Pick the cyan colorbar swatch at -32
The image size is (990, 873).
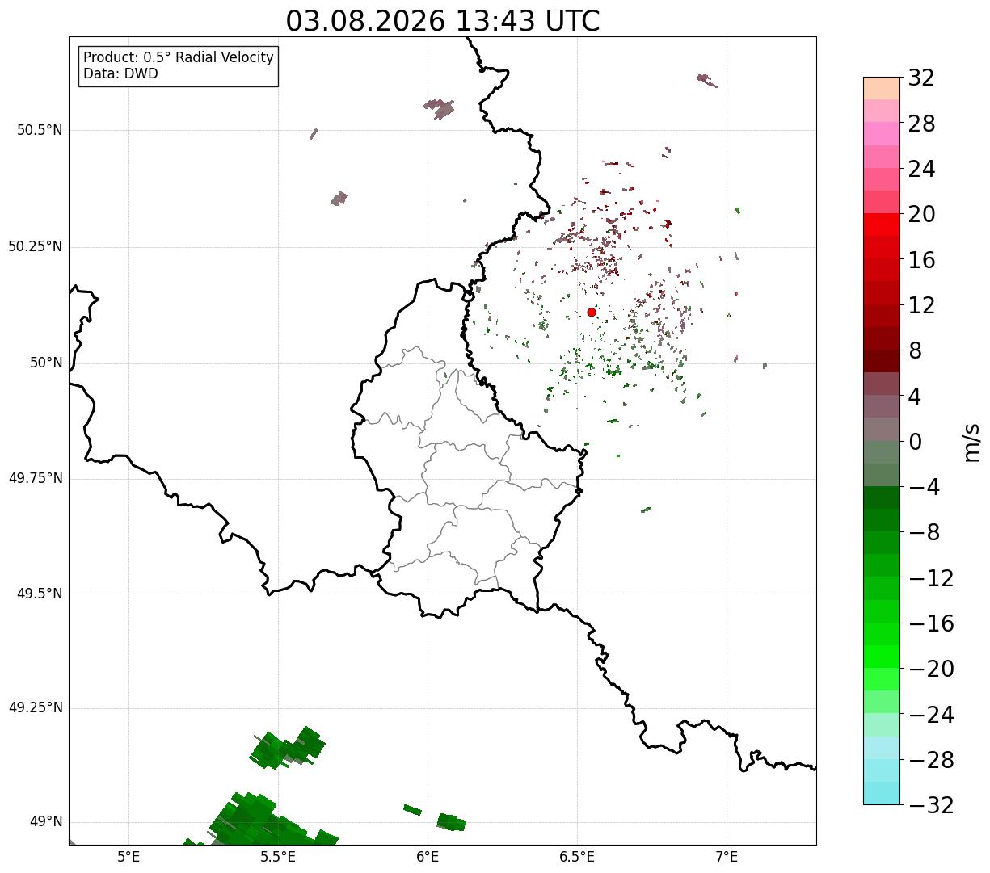pyautogui.click(x=882, y=793)
